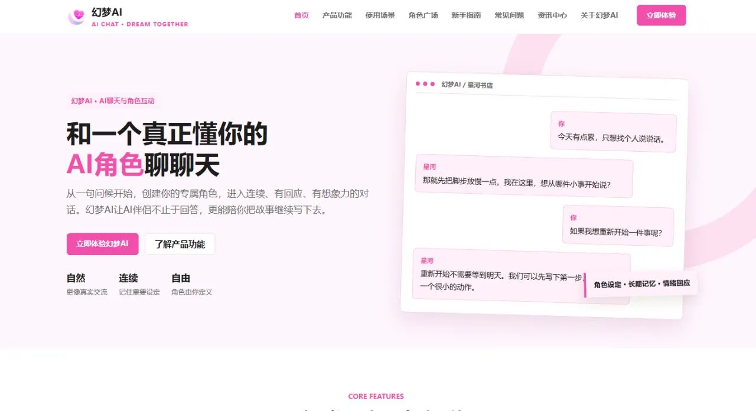Screen dimensions: 756x411
Task: Click the 如果我想重新开始一件事呢 message bubble
Action: pos(618,226)
